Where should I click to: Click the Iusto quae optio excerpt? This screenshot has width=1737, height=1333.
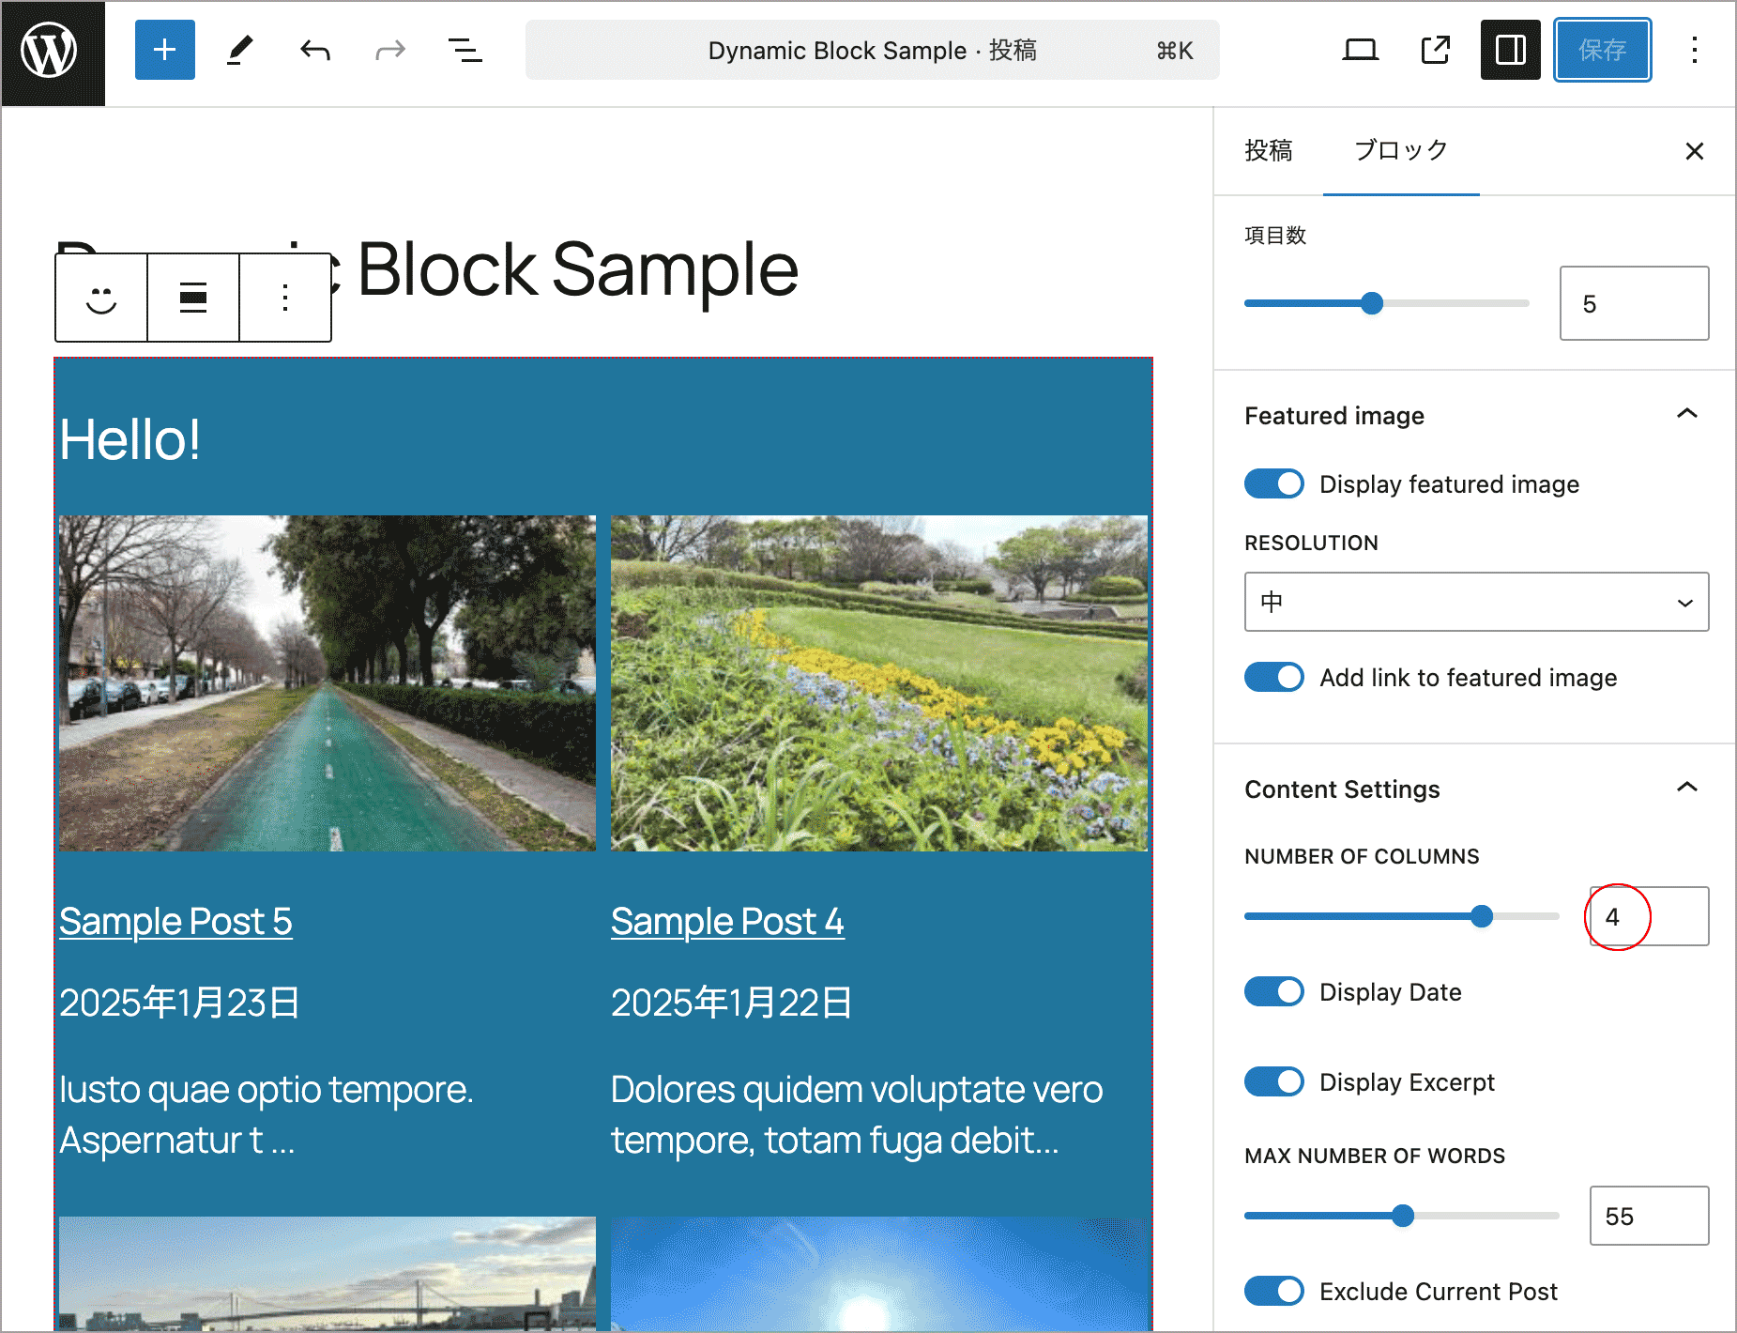tap(267, 1115)
